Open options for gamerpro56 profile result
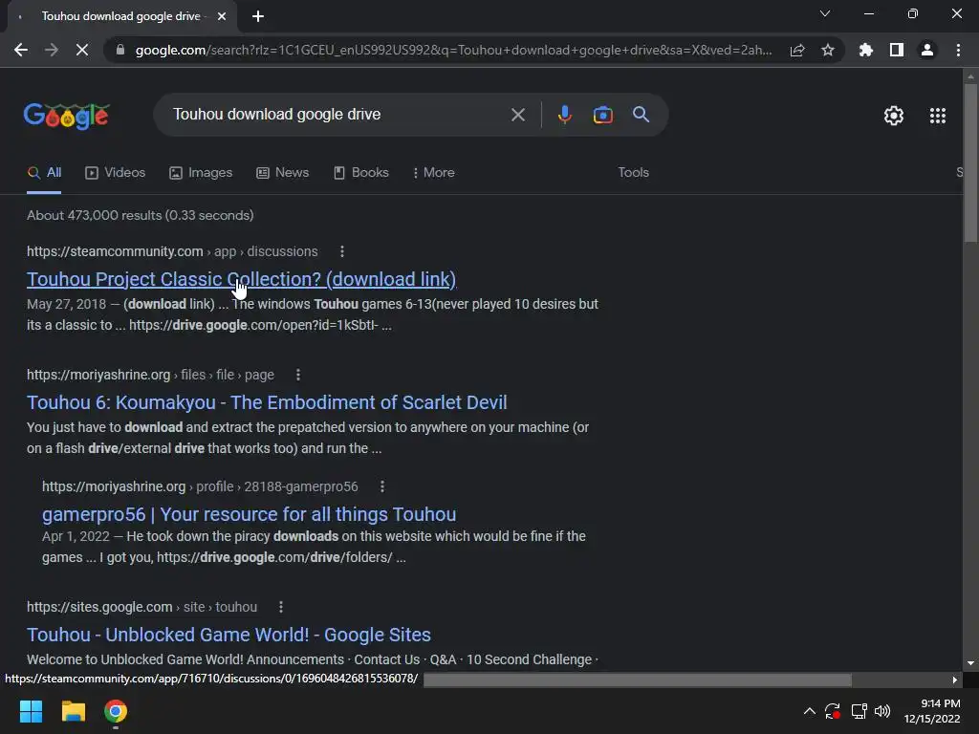The width and height of the screenshot is (979, 734). tap(382, 486)
